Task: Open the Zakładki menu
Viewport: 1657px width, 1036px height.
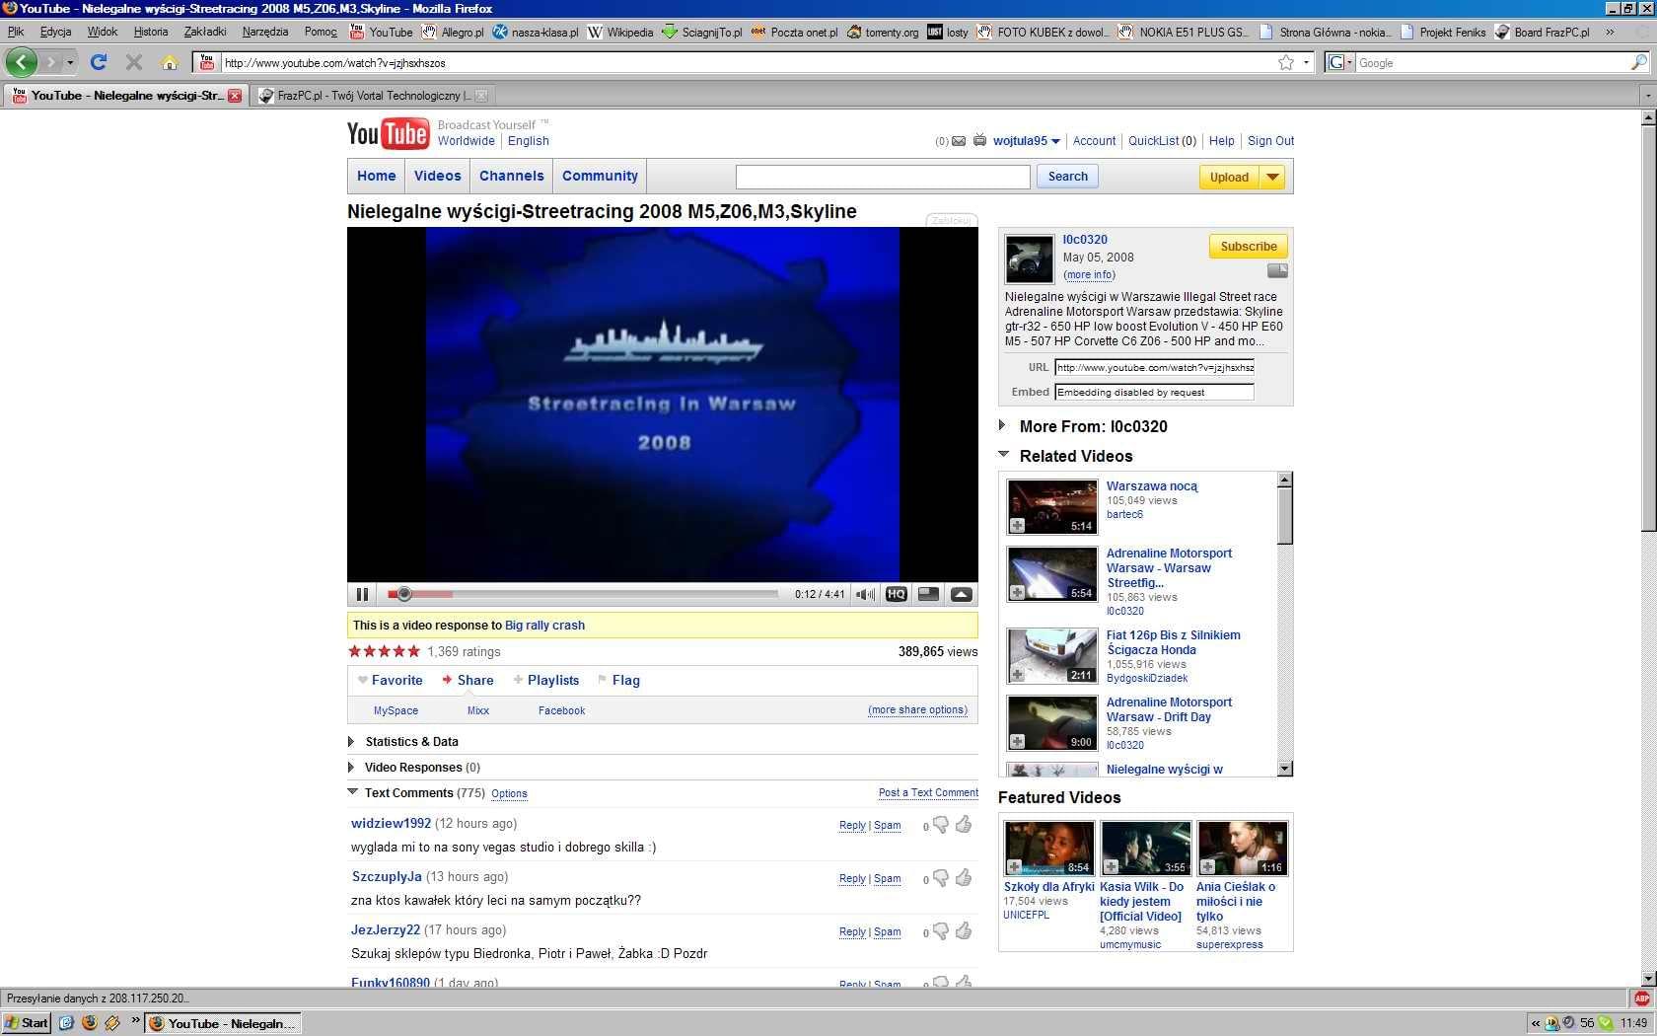Action: point(205,32)
